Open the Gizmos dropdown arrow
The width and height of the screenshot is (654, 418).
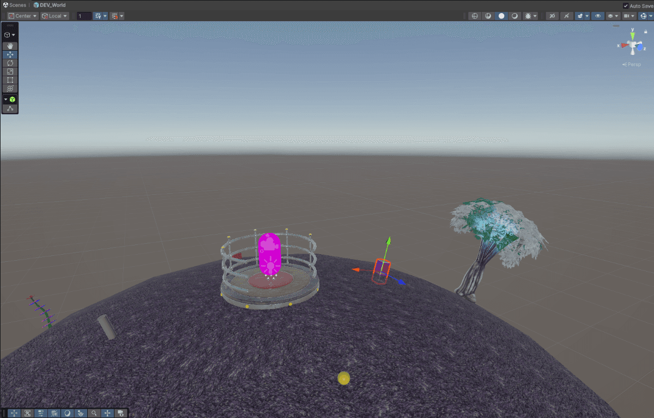650,15
